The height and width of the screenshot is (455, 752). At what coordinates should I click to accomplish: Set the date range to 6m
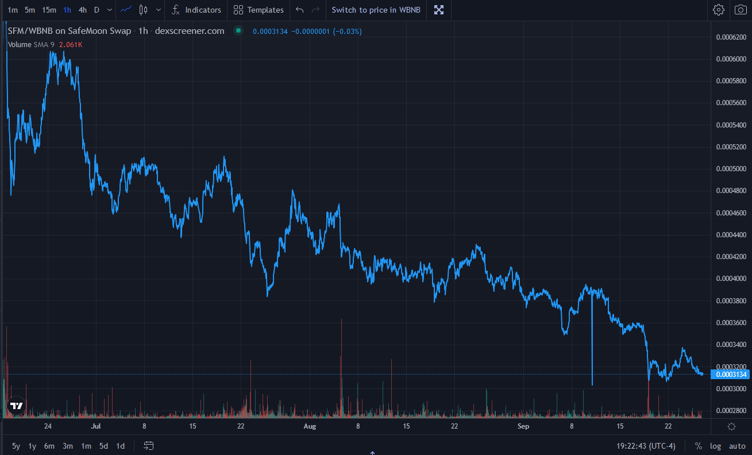click(49, 446)
